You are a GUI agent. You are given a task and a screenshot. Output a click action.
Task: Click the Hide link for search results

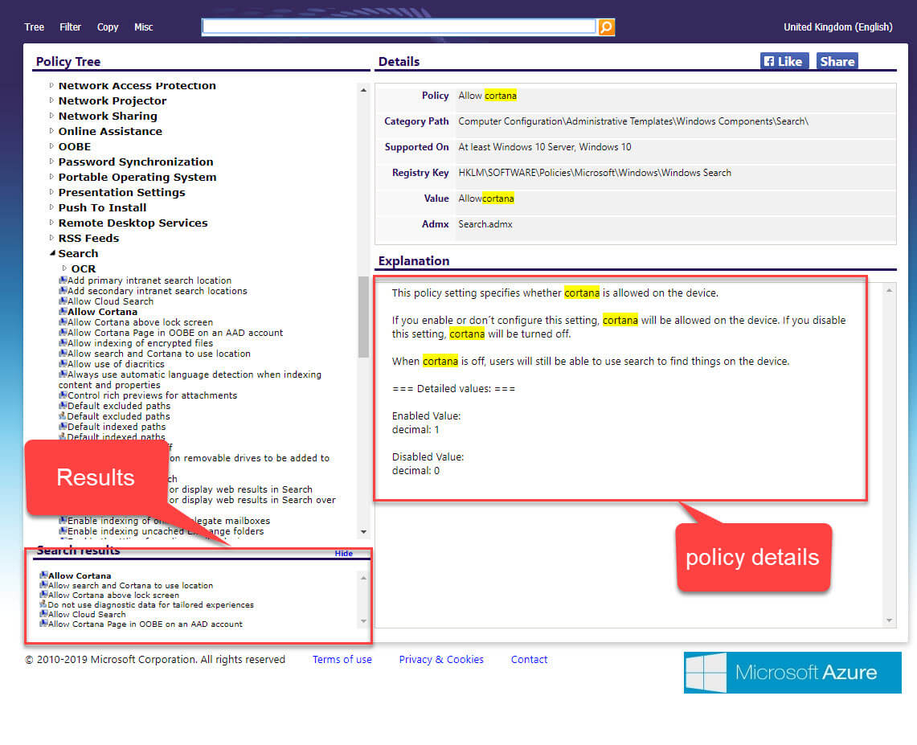[344, 553]
